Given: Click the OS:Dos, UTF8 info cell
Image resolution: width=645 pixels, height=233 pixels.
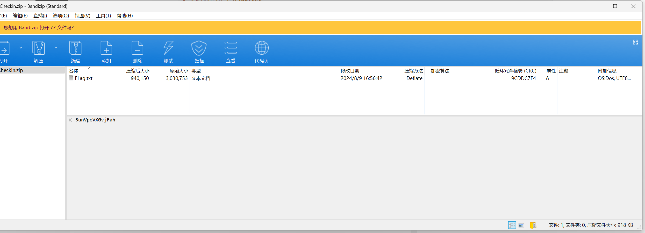Looking at the screenshot, I should [614, 78].
